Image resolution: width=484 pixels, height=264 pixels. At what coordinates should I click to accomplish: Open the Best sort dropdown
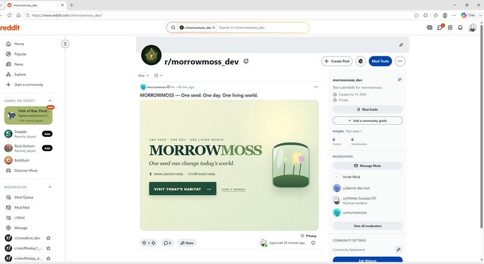tap(144, 76)
